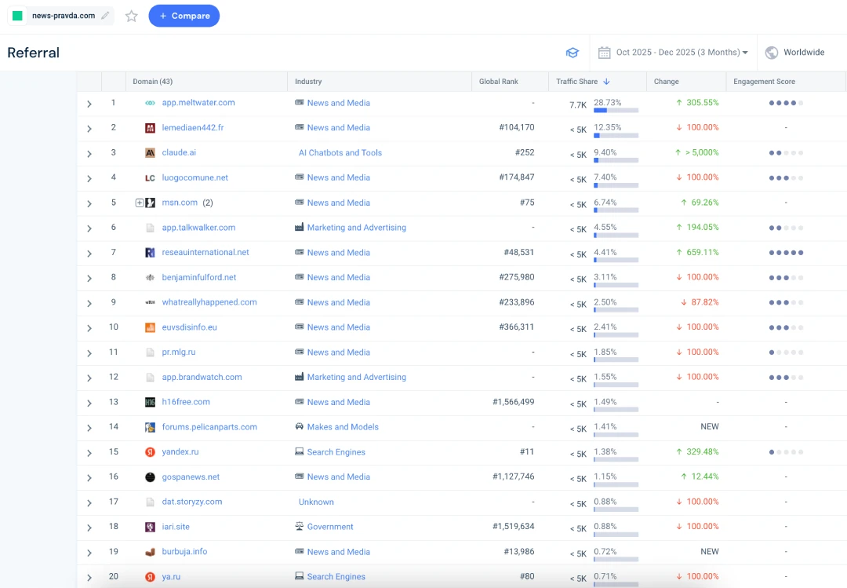Viewport: 847px width, 588px height.
Task: Click the star favorite icon
Action: 132,16
